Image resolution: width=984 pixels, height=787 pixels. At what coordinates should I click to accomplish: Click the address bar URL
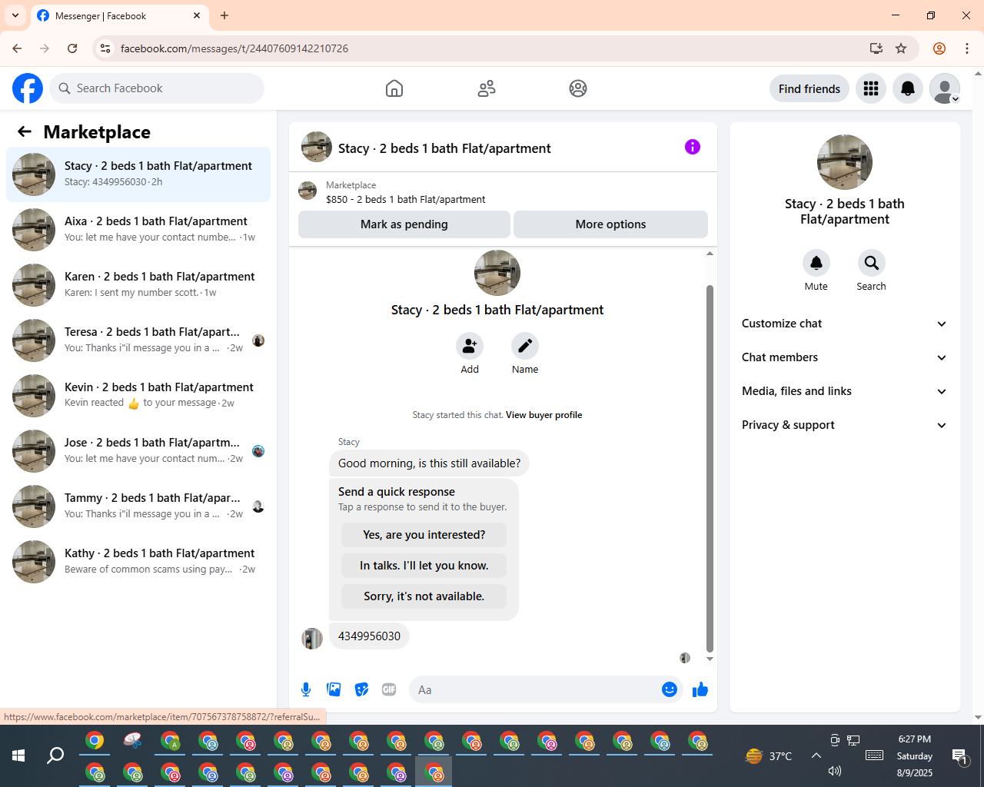pyautogui.click(x=234, y=48)
